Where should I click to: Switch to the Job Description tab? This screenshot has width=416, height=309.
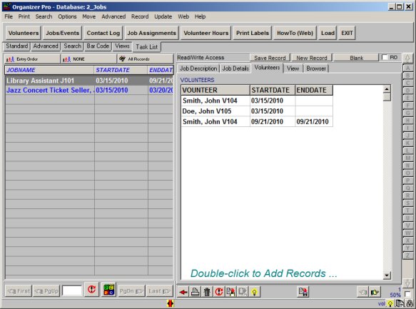point(198,69)
